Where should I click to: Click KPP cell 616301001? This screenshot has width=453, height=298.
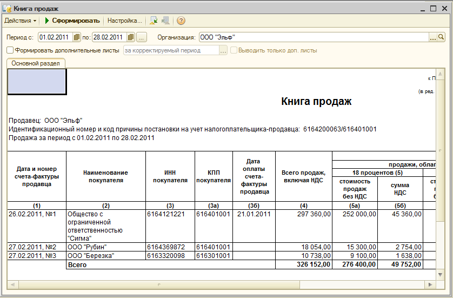click(x=214, y=256)
